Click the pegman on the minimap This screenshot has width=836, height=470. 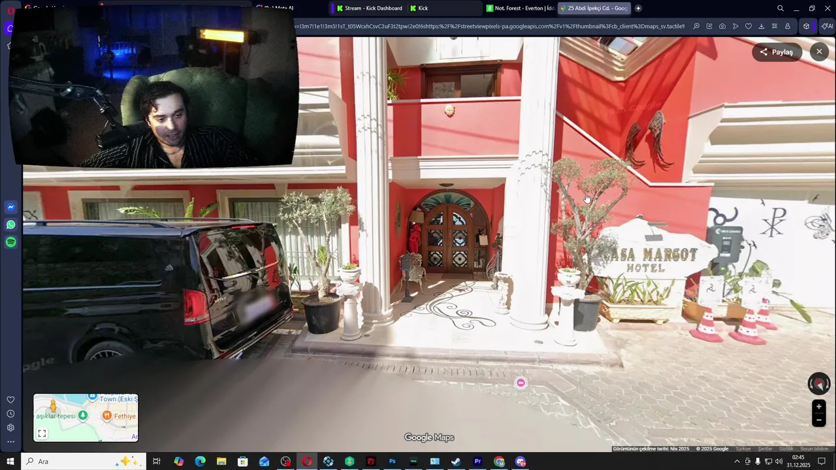(x=53, y=407)
